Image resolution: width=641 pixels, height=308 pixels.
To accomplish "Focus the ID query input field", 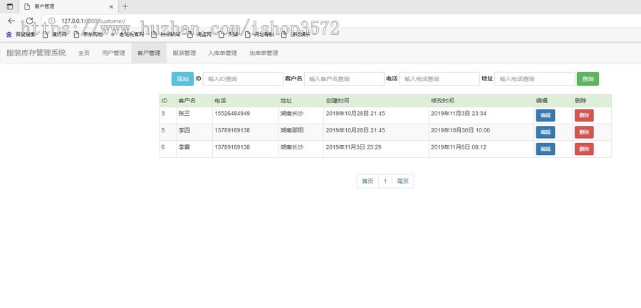I will [243, 79].
